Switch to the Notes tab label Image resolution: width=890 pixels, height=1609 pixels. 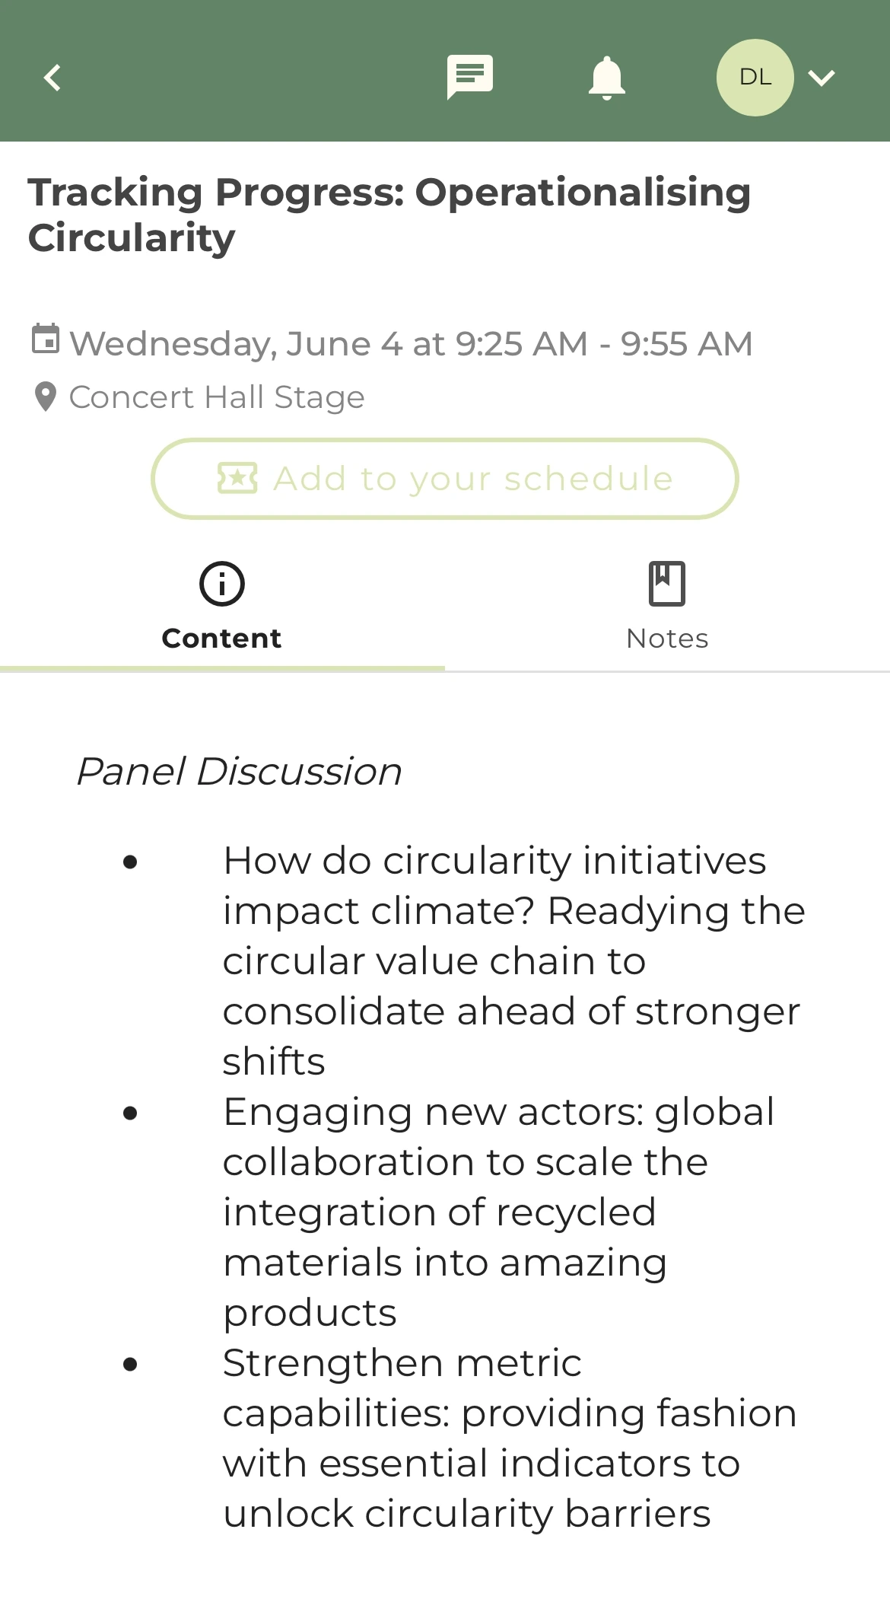click(667, 639)
